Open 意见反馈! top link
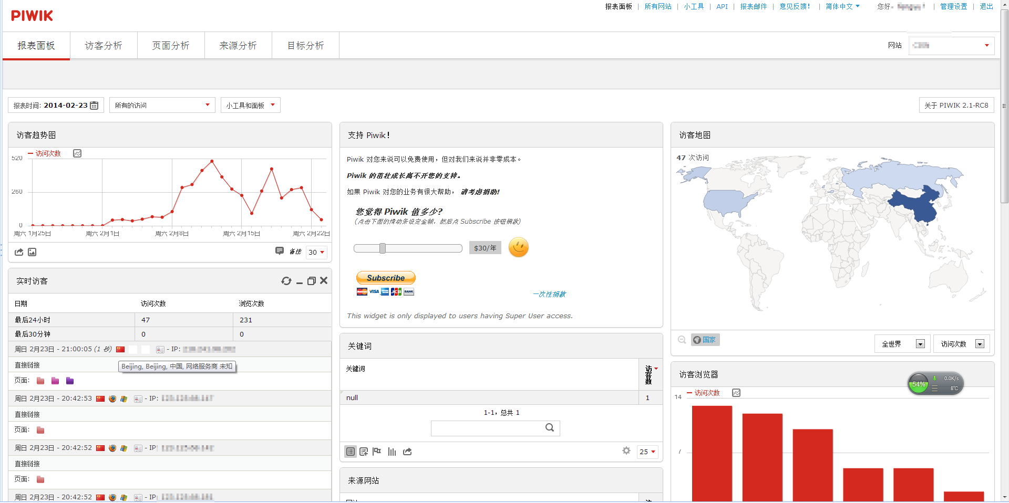Image resolution: width=1009 pixels, height=503 pixels. click(x=795, y=6)
